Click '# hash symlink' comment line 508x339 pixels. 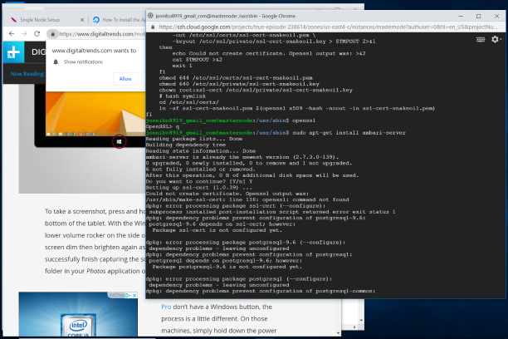pyautogui.click(x=182, y=96)
